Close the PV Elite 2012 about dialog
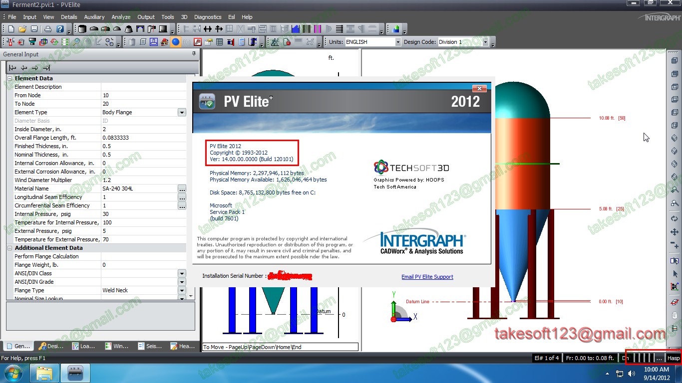Image resolution: width=682 pixels, height=383 pixels. pyautogui.click(x=479, y=88)
